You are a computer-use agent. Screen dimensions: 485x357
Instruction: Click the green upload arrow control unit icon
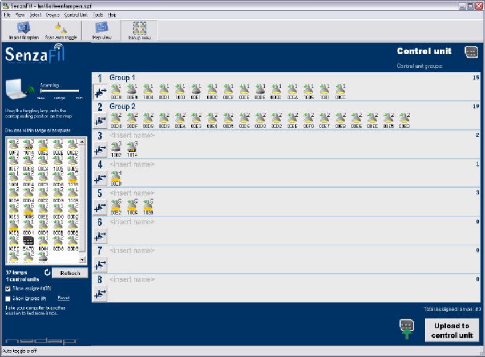[x=406, y=329]
